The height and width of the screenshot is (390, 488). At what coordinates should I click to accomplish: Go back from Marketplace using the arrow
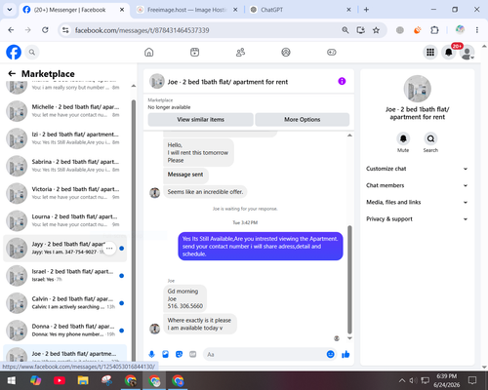pos(12,74)
